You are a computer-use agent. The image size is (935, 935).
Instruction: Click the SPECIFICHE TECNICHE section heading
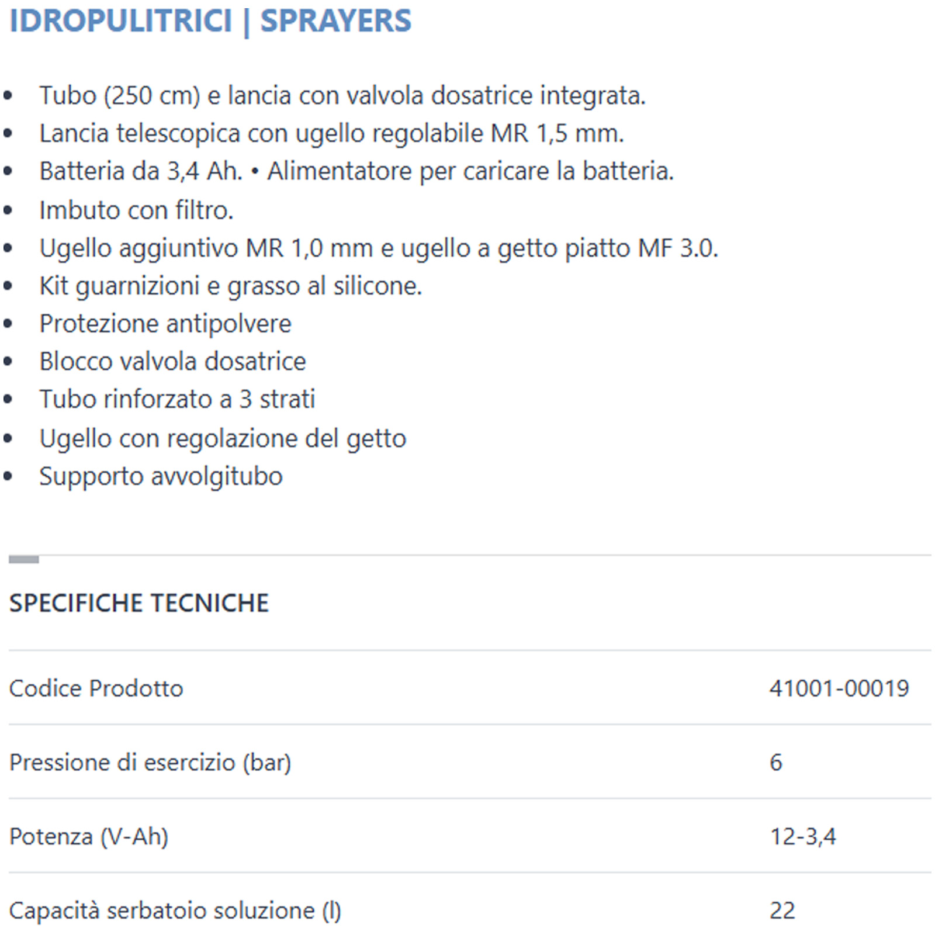click(x=139, y=602)
